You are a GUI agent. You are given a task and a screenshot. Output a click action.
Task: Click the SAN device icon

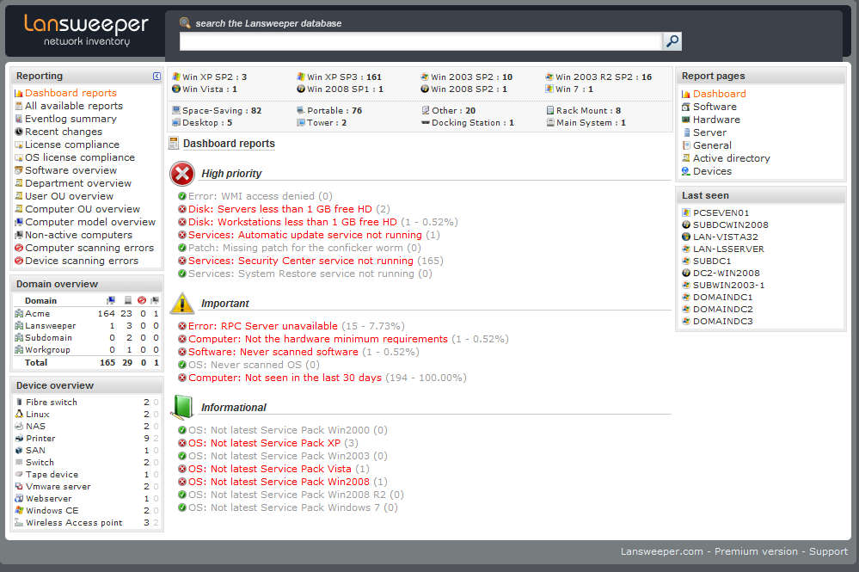[x=19, y=451]
